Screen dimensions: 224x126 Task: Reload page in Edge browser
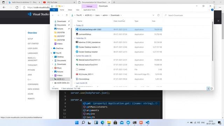(17, 7)
